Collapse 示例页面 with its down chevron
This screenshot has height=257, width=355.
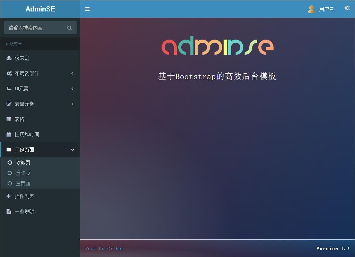pos(73,150)
